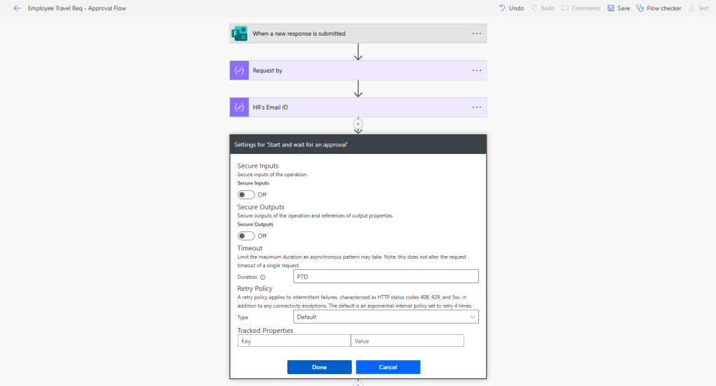Open the ellipsis menu for HR's Email ID
This screenshot has height=386, width=716.
pos(476,108)
